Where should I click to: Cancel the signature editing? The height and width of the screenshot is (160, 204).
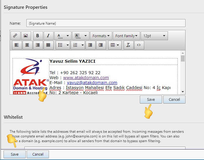pyautogui.click(x=174, y=100)
